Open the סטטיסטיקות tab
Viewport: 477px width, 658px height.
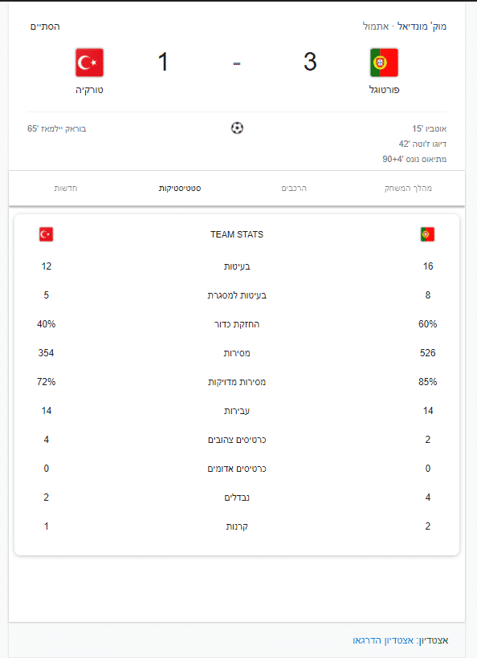point(180,189)
